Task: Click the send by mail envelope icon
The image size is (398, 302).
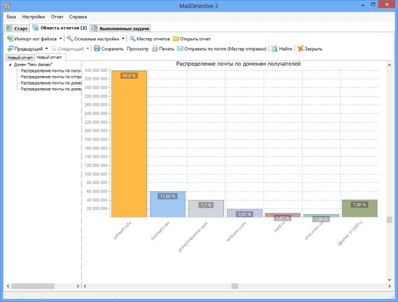Action: tap(180, 48)
